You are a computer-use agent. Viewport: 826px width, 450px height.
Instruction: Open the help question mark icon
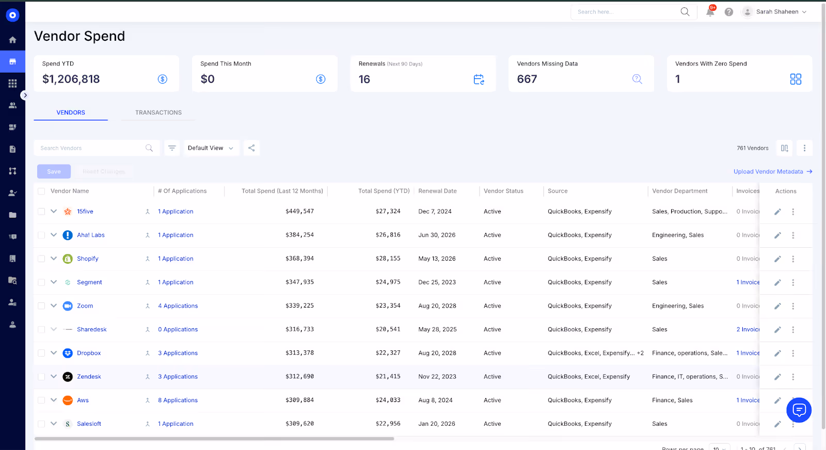(728, 12)
